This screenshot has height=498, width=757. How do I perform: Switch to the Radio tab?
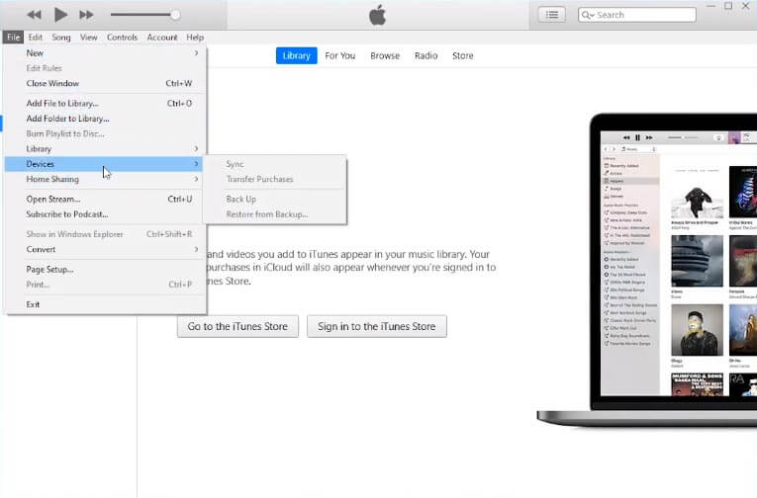[426, 56]
